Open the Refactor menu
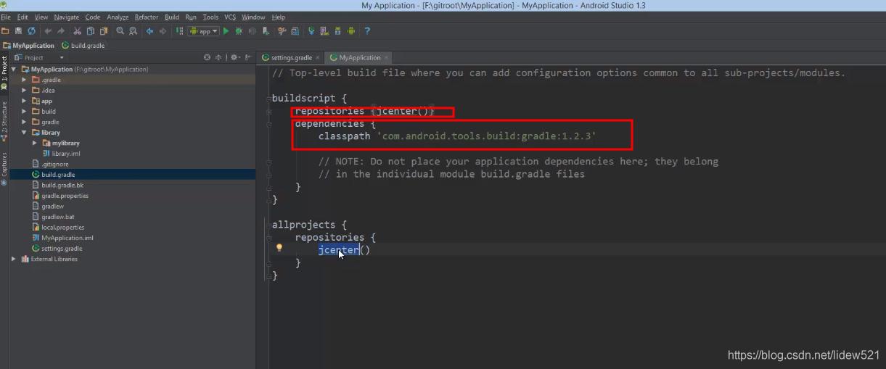The image size is (886, 369). (x=147, y=17)
